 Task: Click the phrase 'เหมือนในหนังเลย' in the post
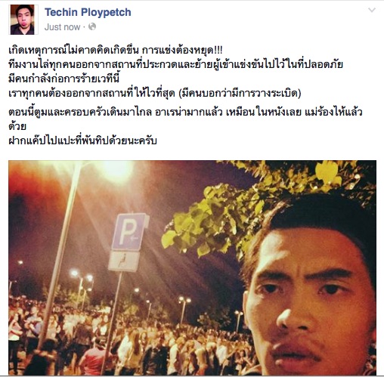coord(264,112)
